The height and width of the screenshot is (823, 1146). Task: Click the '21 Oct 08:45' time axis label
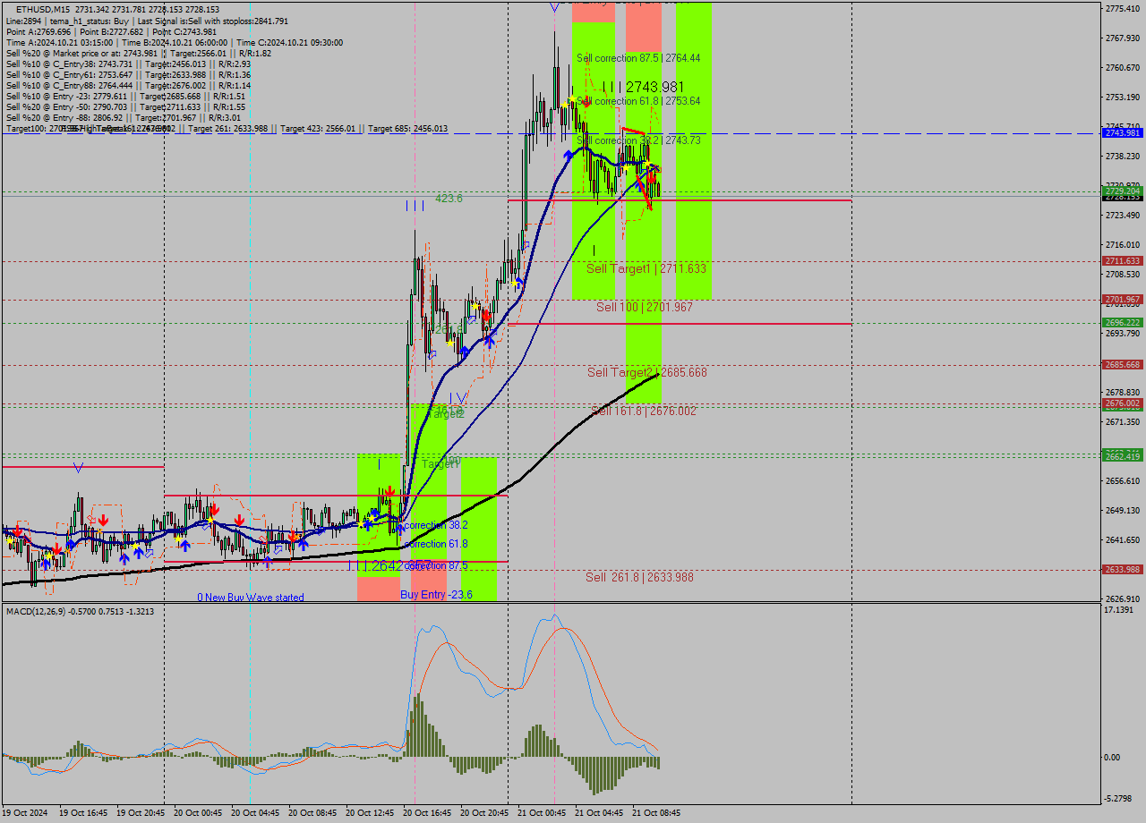pyautogui.click(x=656, y=813)
